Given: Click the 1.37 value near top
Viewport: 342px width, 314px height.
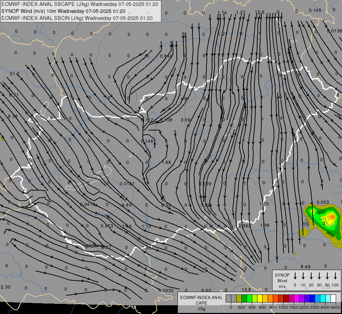Looking at the screenshot, I should pos(241,13).
